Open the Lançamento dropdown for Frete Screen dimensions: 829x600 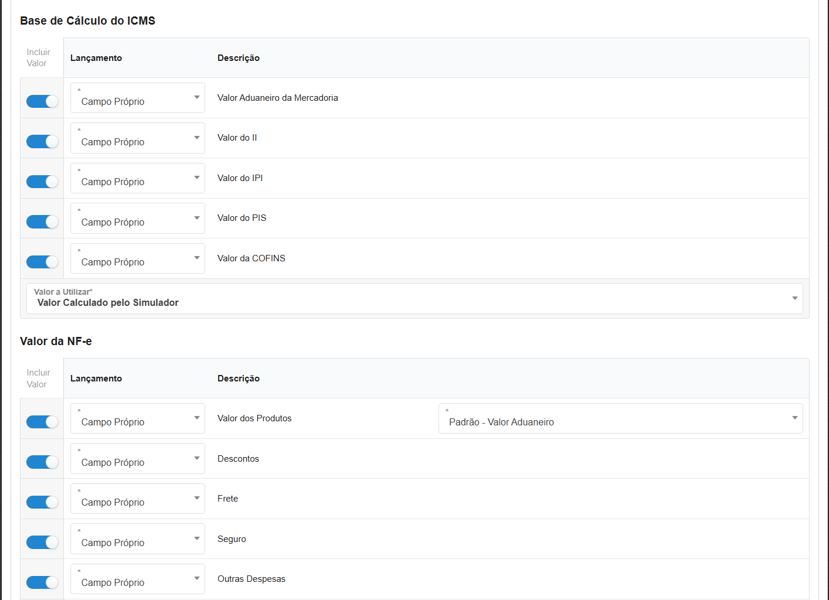pyautogui.click(x=138, y=499)
